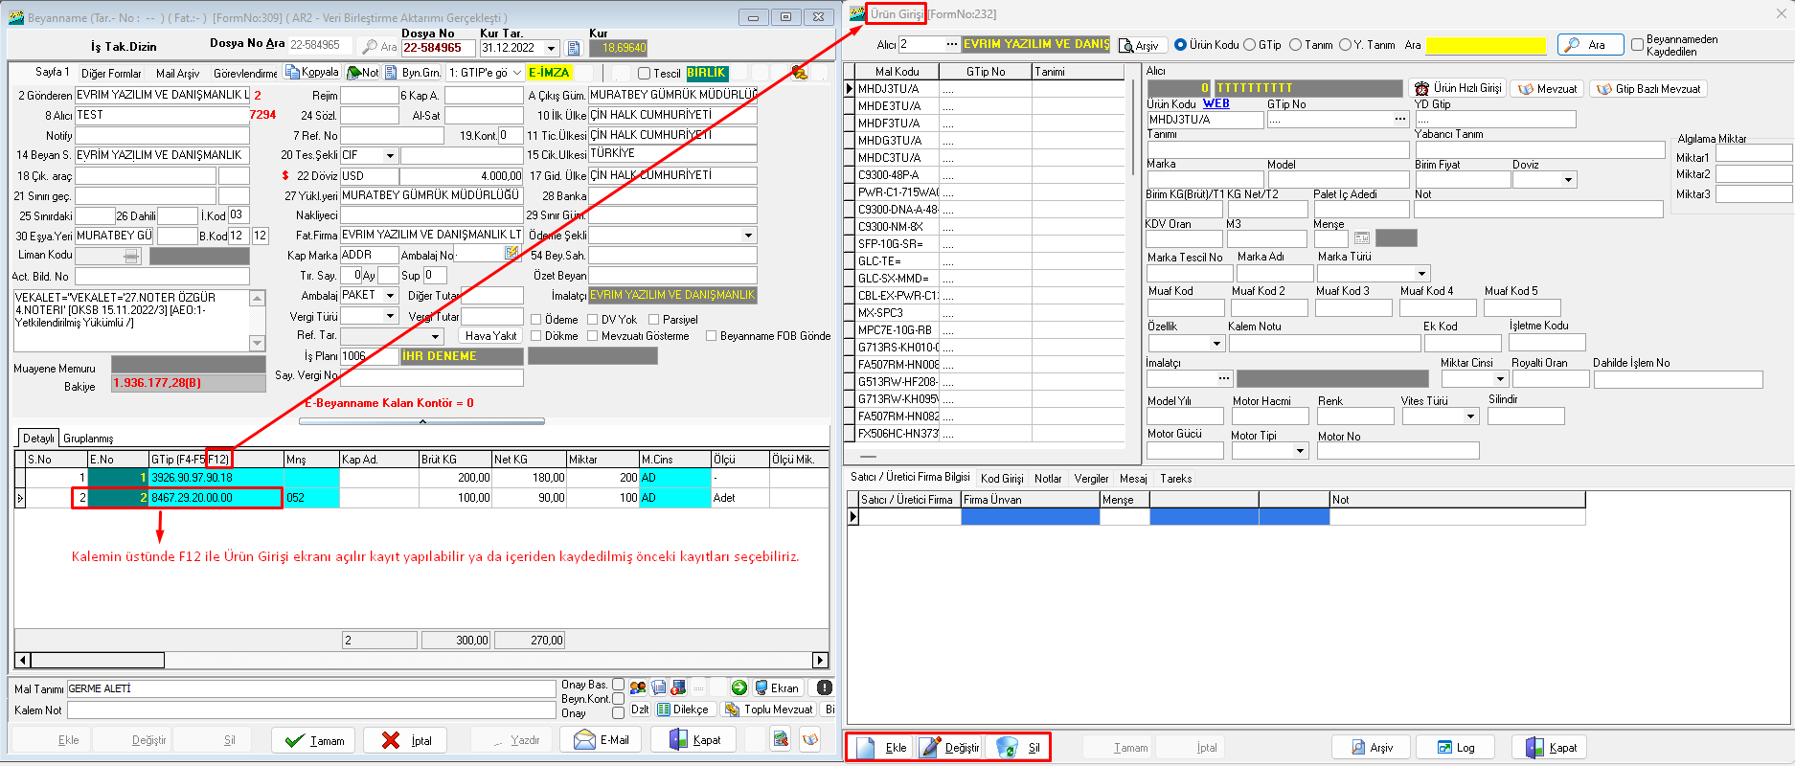Click yellow Ara search input field
Screen dimensions: 1795x766
1486,45
